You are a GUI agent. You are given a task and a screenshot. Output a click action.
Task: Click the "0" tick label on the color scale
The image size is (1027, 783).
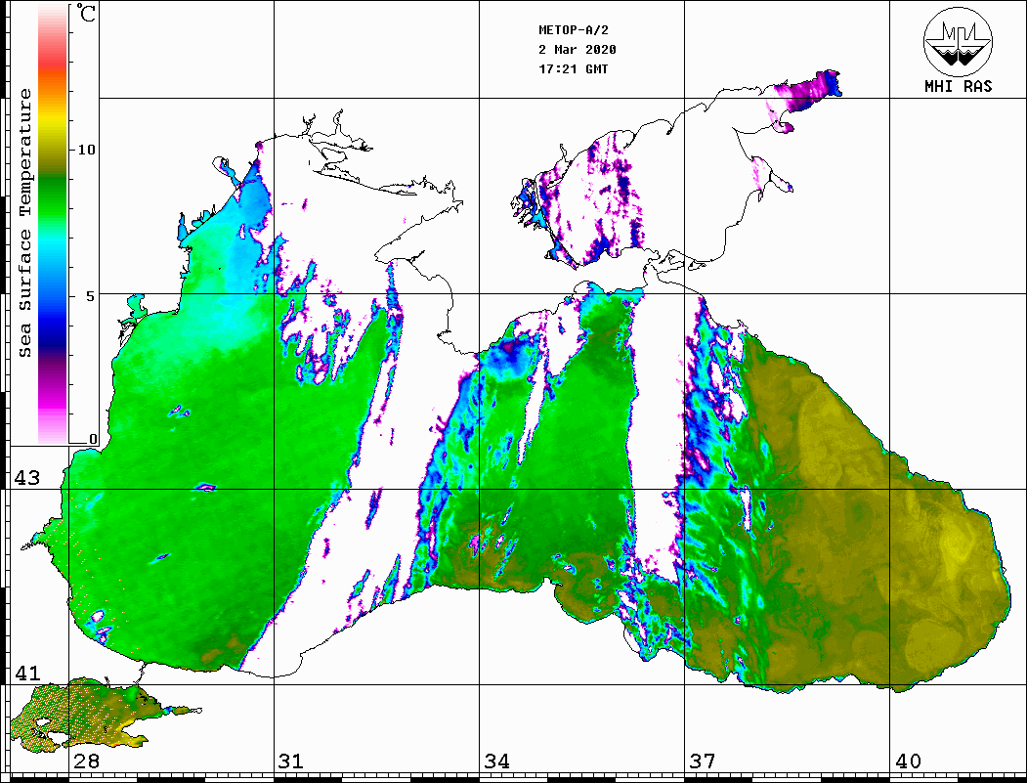point(93,440)
